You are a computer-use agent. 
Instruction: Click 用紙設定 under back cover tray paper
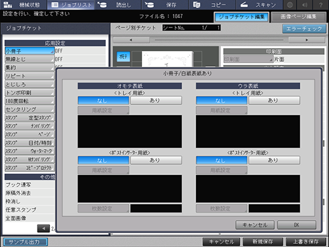pyautogui.click(x=221, y=110)
